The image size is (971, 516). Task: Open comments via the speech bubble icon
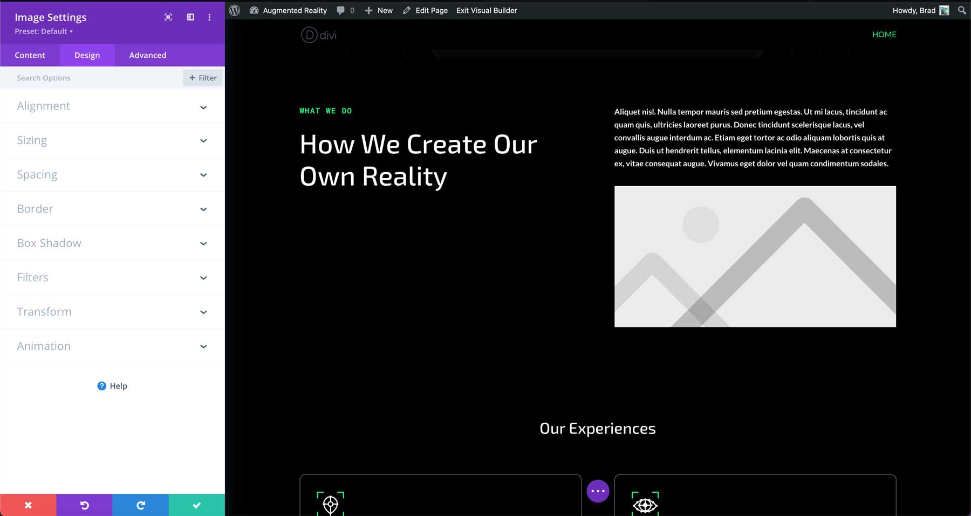pos(340,10)
